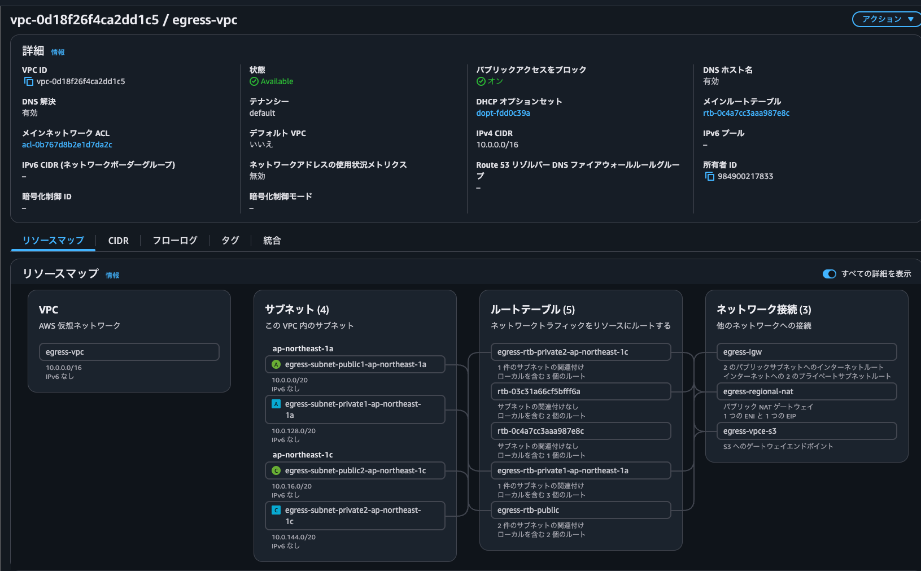This screenshot has height=571, width=921.
Task: Click the blue C icon on private2 subnet
Action: click(x=276, y=510)
